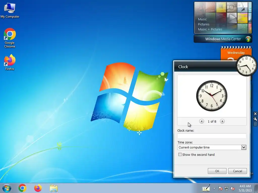Open clock gadget options wrench icon

pyautogui.click(x=255, y=119)
